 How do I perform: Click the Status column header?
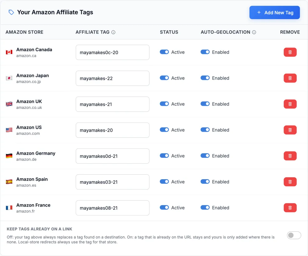[169, 32]
